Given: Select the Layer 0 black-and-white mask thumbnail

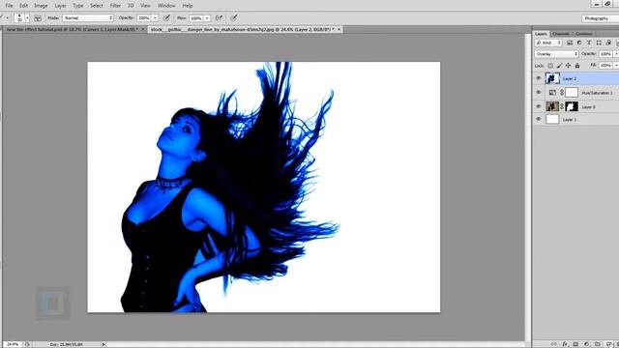Looking at the screenshot, I should pos(572,106).
